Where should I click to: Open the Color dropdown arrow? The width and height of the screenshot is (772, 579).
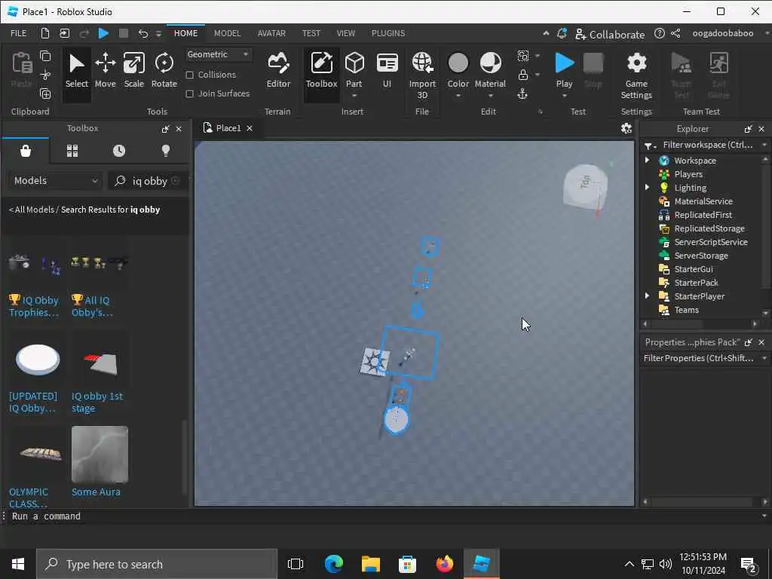pos(458,96)
